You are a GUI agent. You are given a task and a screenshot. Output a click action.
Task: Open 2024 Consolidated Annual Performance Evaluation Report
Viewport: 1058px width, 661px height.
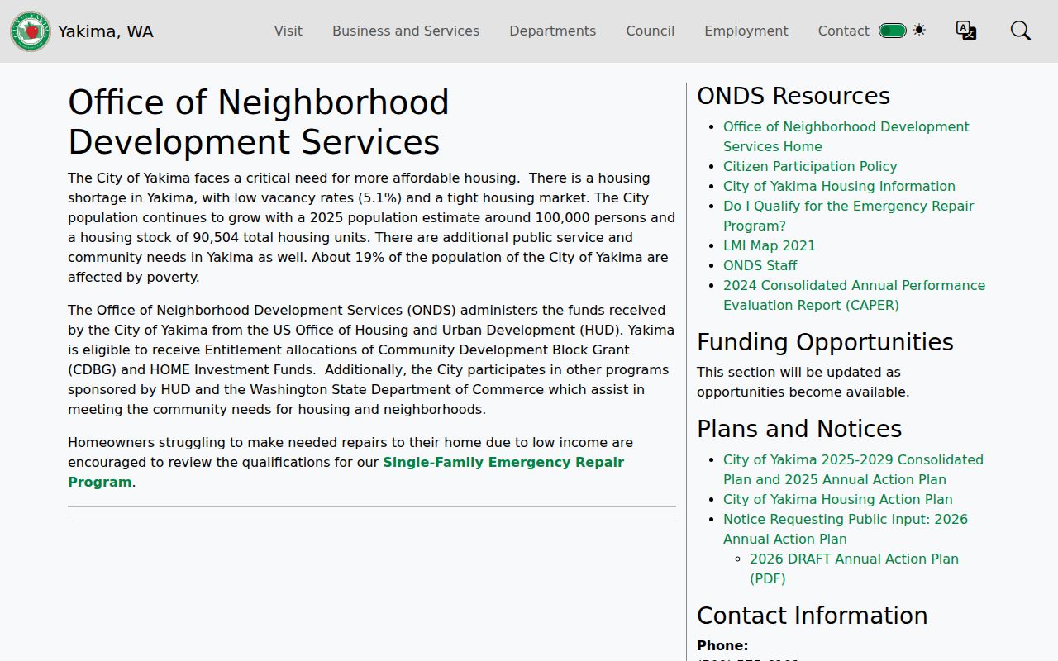[855, 295]
